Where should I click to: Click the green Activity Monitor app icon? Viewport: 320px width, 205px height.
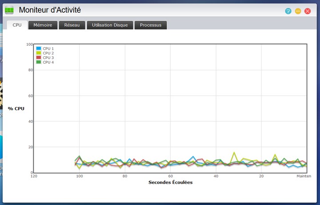(9, 10)
